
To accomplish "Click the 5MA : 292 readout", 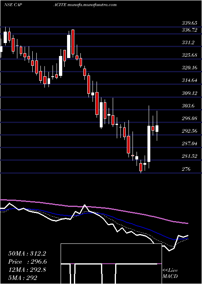I will pos(23,278).
